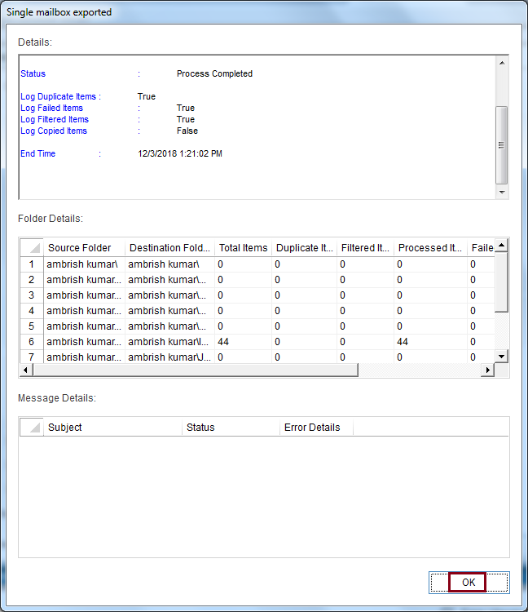Click the Subject column header

coord(112,428)
